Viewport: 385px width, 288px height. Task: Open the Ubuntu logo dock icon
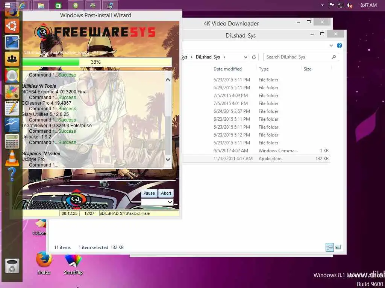click(12, 26)
